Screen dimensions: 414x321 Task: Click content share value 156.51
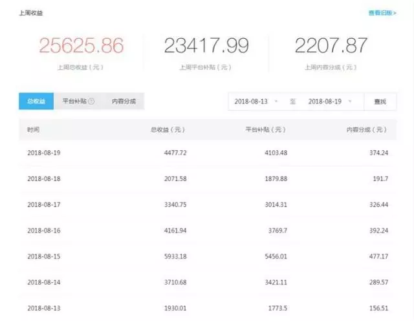pyautogui.click(x=378, y=308)
